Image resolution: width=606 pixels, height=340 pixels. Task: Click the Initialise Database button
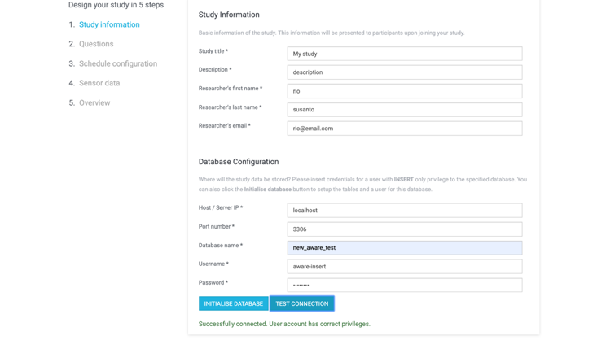pos(234,303)
